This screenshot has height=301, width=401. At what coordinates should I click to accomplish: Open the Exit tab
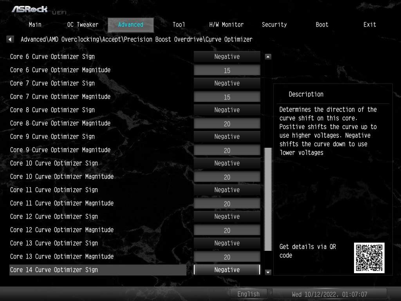click(370, 25)
